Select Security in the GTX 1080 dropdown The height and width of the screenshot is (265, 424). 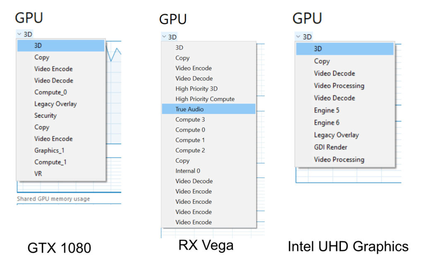coord(45,116)
